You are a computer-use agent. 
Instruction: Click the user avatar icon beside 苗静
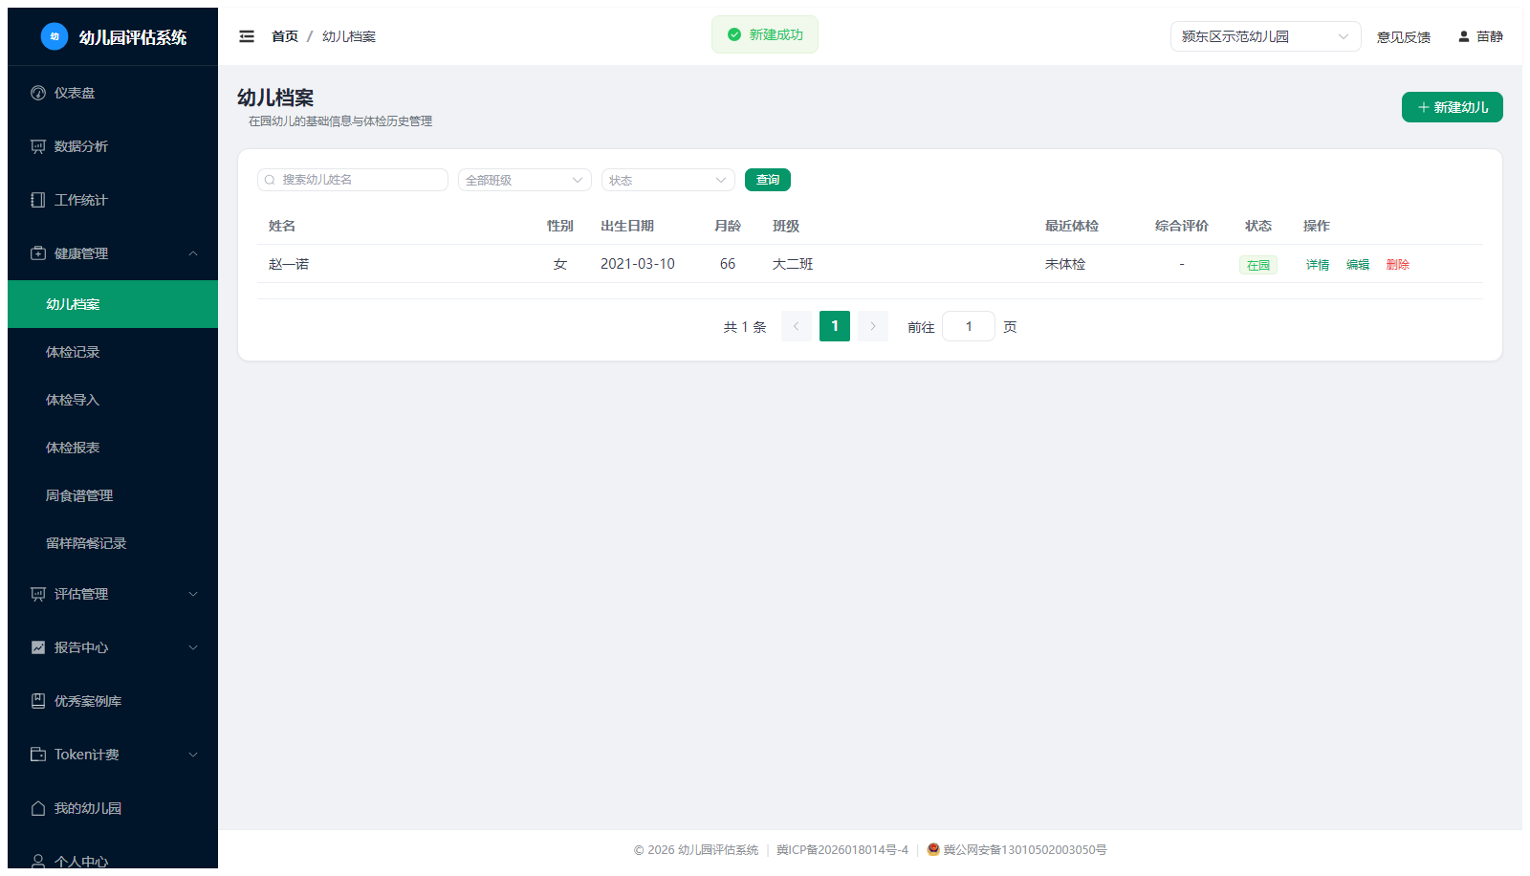[1463, 36]
